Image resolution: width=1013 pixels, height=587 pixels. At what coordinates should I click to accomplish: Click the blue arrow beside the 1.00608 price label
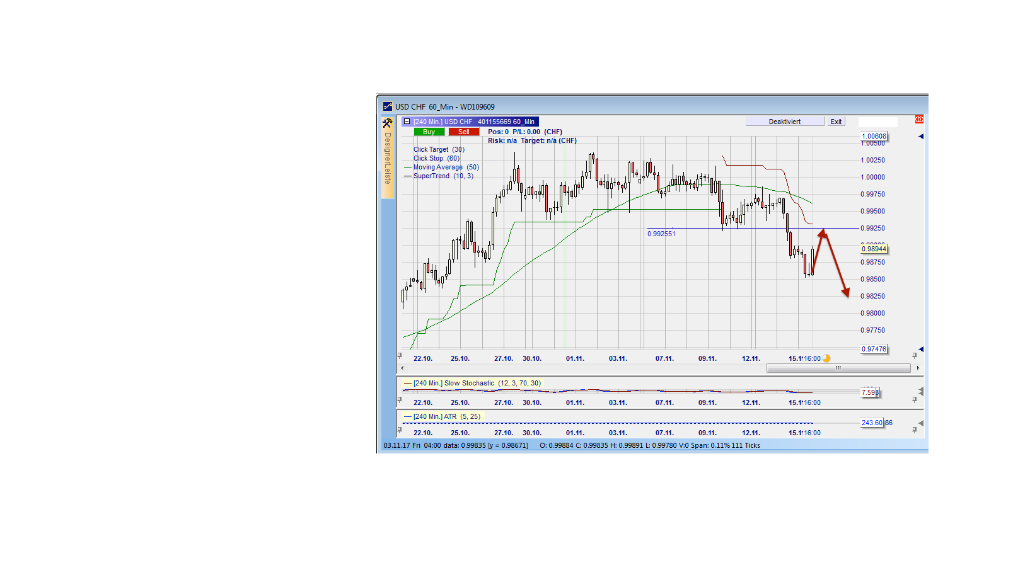click(x=920, y=135)
